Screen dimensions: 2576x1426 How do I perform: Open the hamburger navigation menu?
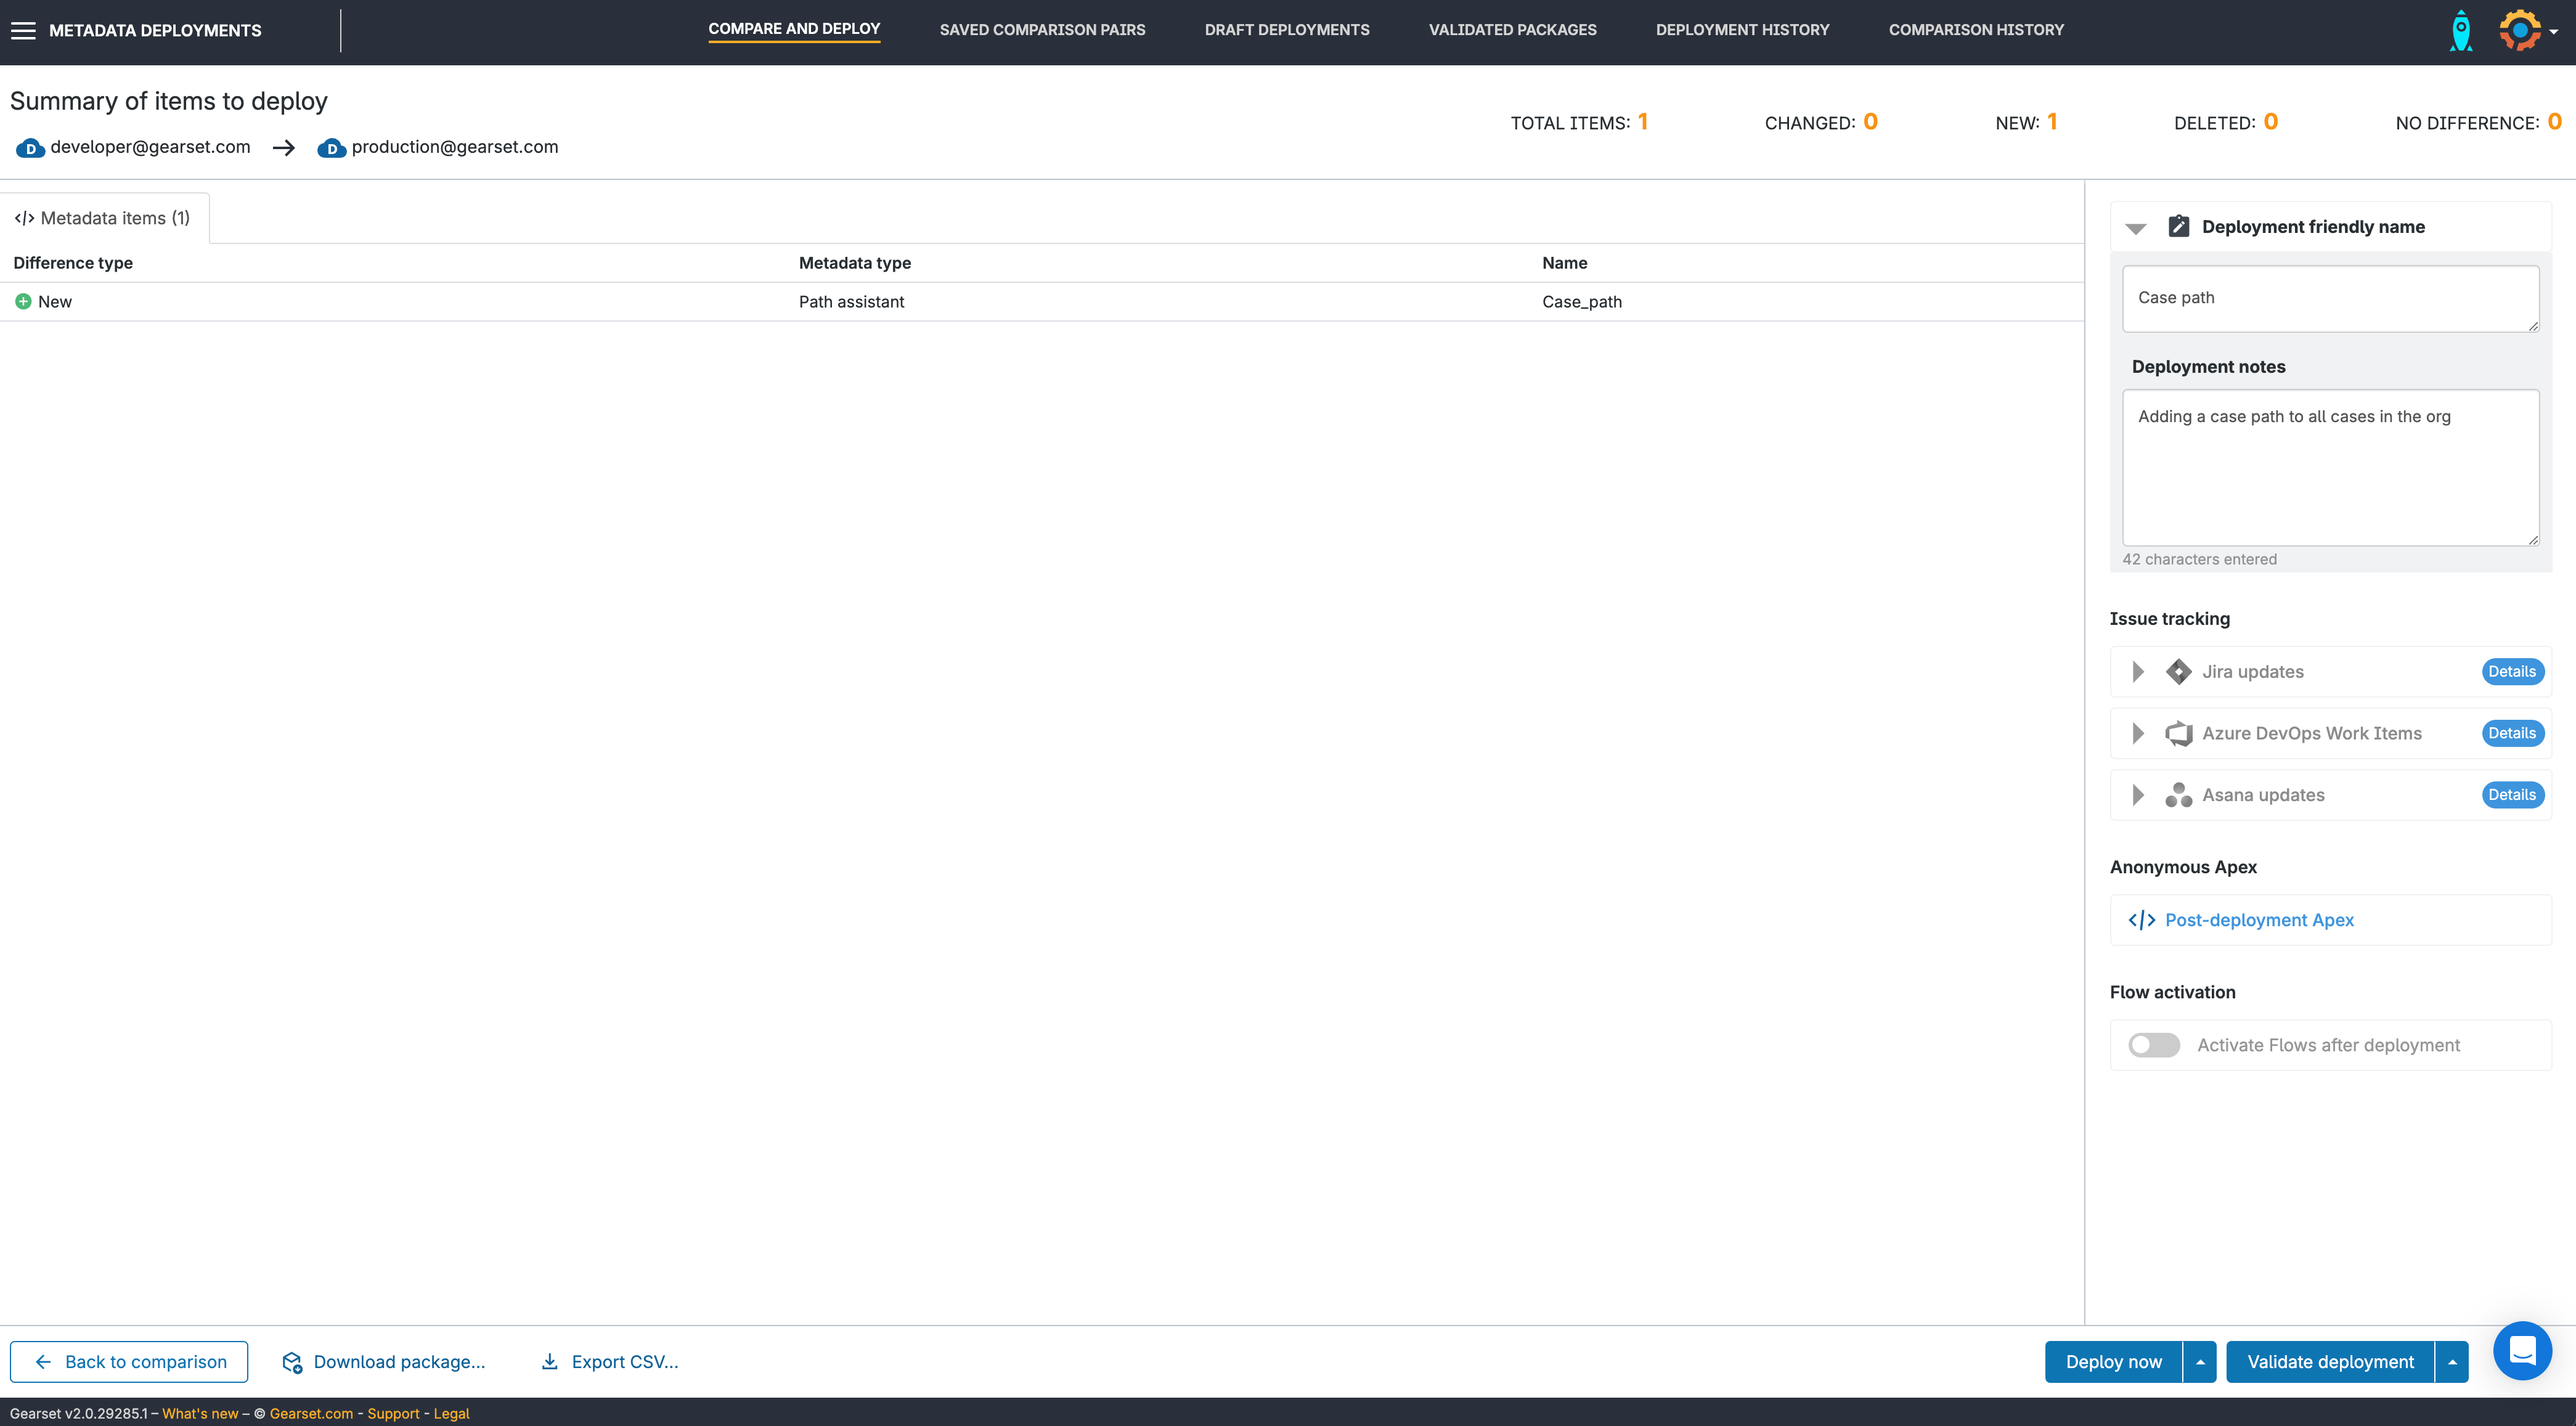(x=23, y=31)
